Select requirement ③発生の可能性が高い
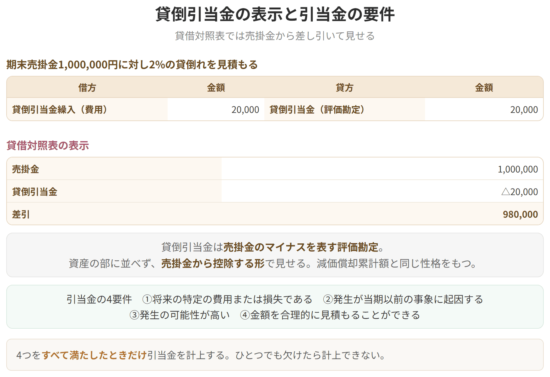Screen dimensions: 550x377 coord(180,315)
